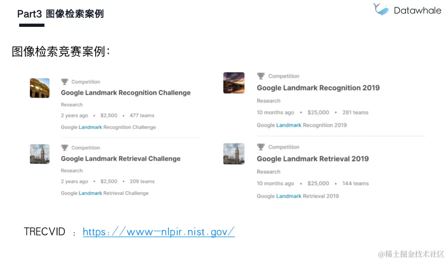Open the Big Ben thumbnail for Retrieval Challenge
The height and width of the screenshot is (261, 447).
pyautogui.click(x=40, y=154)
